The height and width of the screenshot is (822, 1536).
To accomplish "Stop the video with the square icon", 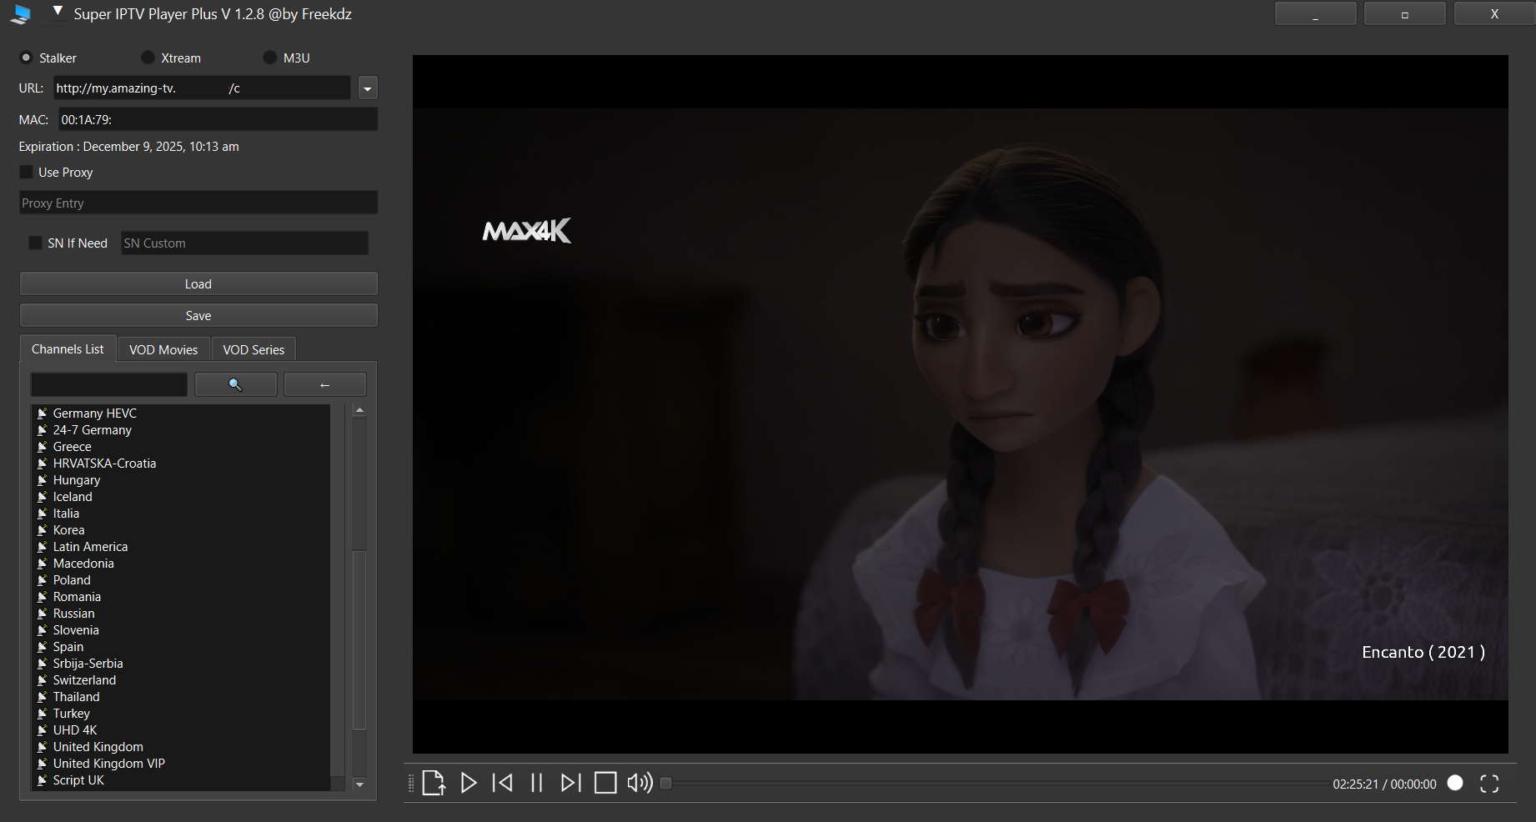I will [x=605, y=783].
